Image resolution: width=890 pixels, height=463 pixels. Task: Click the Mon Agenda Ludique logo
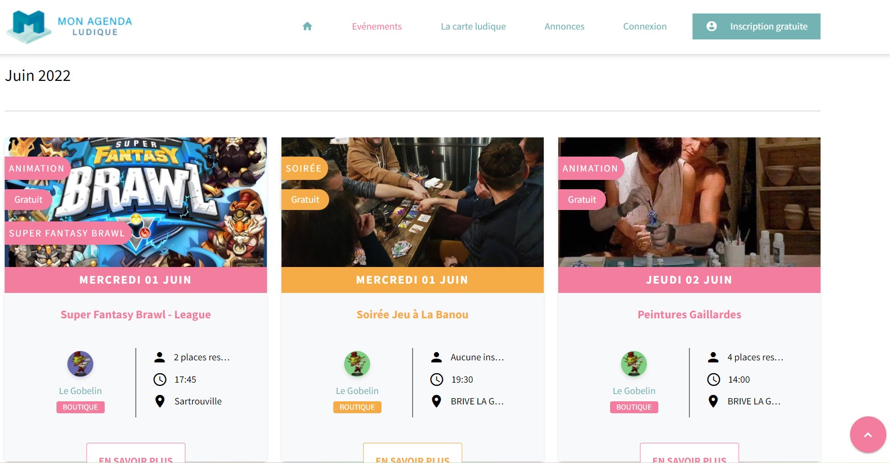[x=69, y=26]
